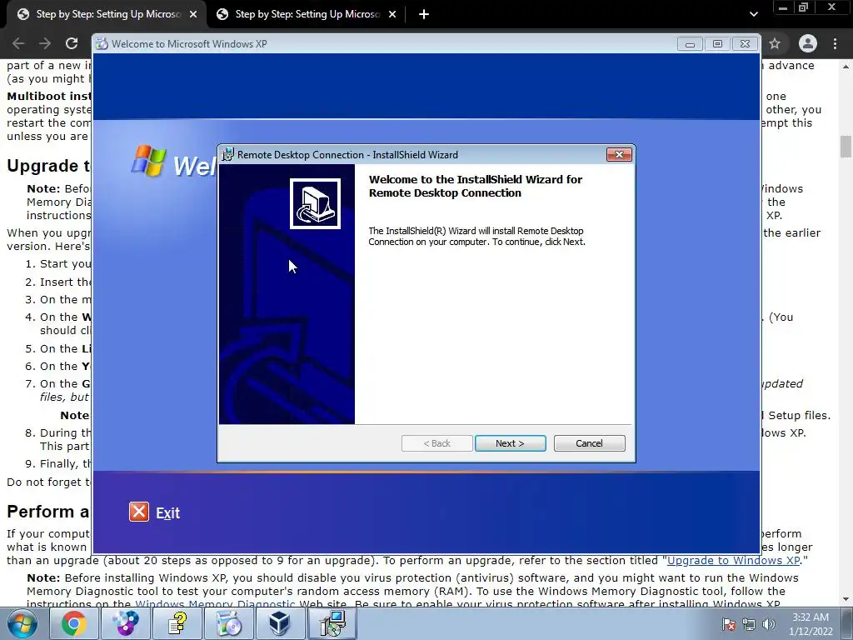Open a new browser tab
Viewport: 853px width, 640px height.
[x=424, y=15]
